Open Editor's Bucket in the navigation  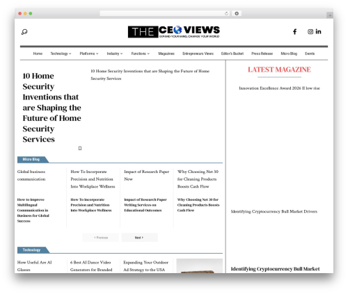(x=232, y=54)
